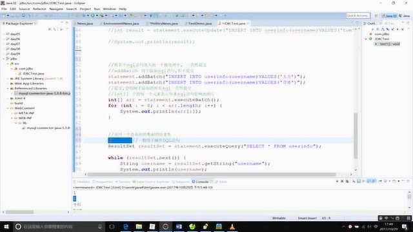Click the Debug bug icon in toolbar

click(x=84, y=15)
